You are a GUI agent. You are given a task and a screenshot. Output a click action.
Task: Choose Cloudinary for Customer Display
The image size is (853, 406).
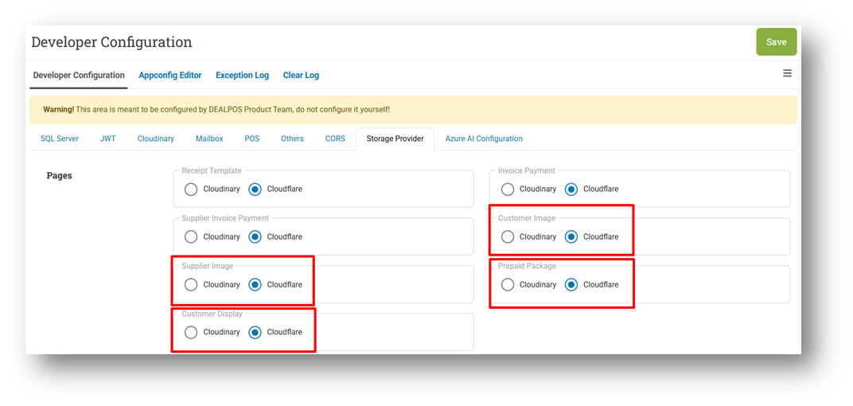[191, 332]
